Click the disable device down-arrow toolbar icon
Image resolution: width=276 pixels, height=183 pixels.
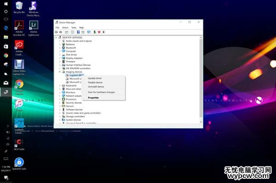tap(103, 32)
